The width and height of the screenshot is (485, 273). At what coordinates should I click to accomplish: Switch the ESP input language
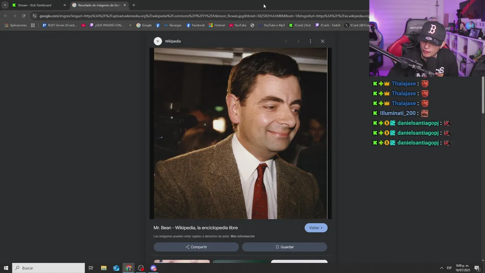449,268
